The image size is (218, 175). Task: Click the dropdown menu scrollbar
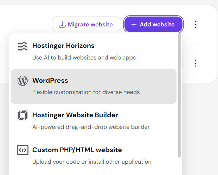180,95
